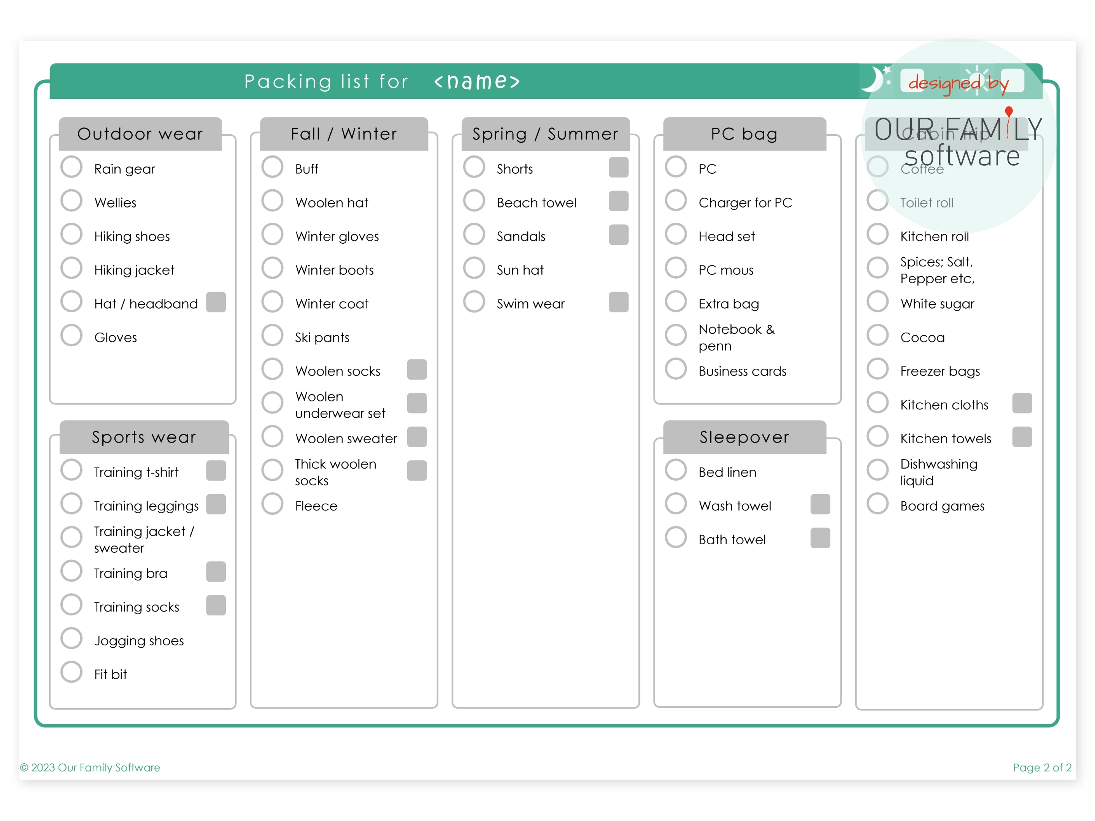The image size is (1095, 821).
Task: Select the PC bag section header
Action: tap(744, 134)
